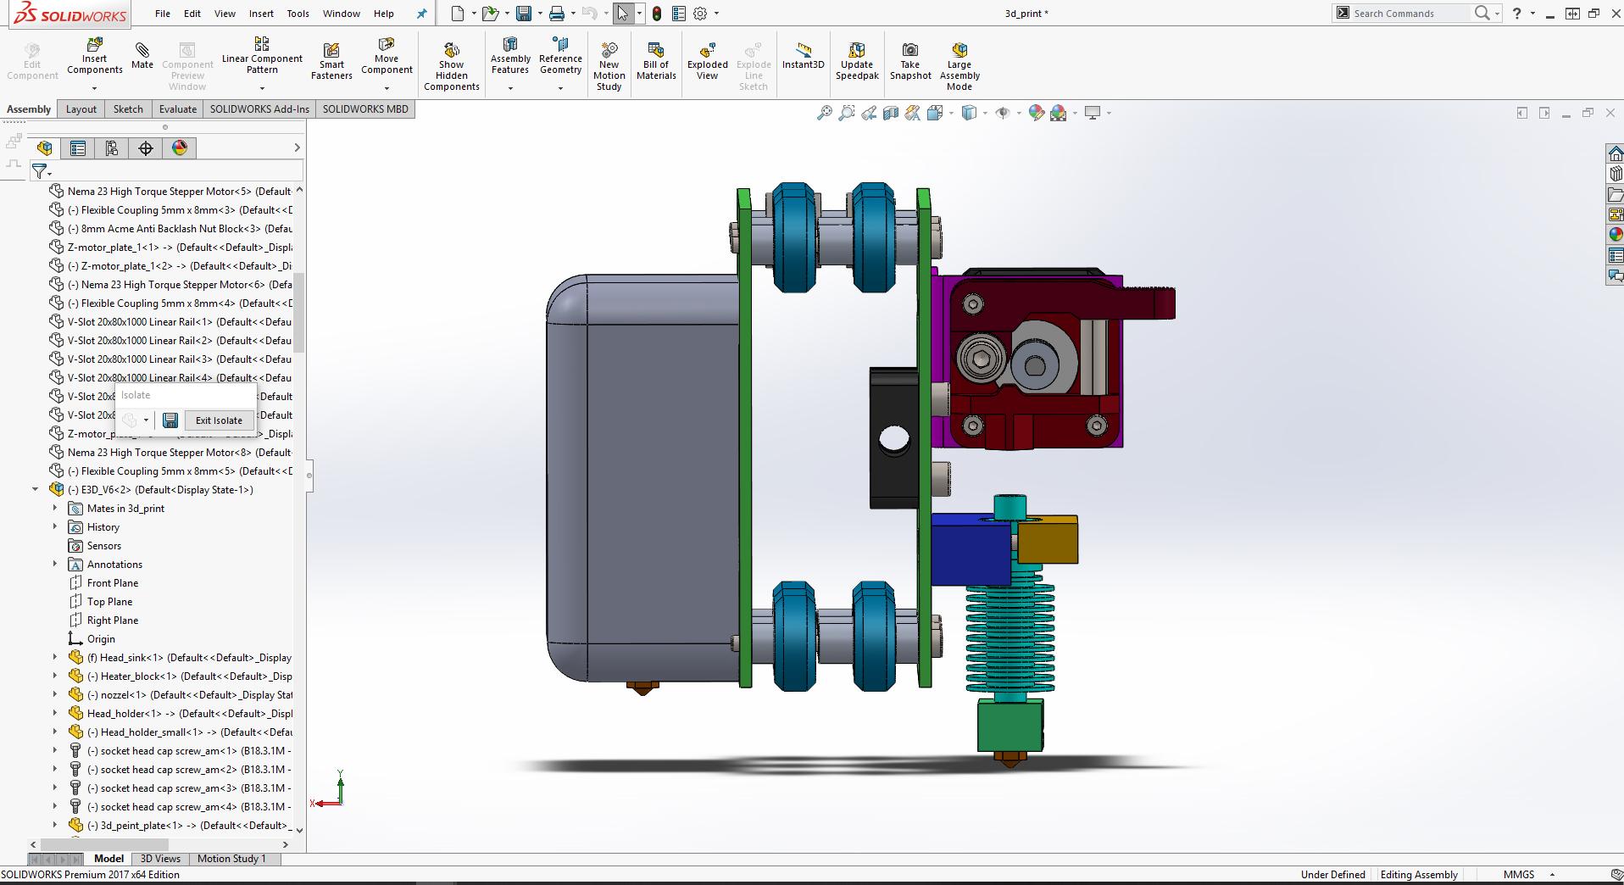This screenshot has height=885, width=1624.
Task: Open DimXpertManager tab icon
Action: [146, 148]
